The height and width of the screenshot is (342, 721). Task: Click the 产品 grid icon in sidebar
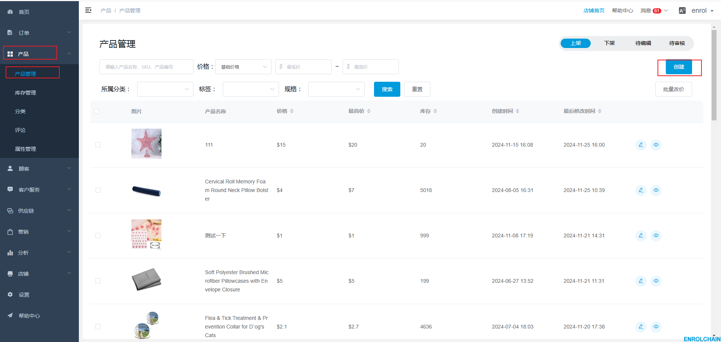coord(10,54)
